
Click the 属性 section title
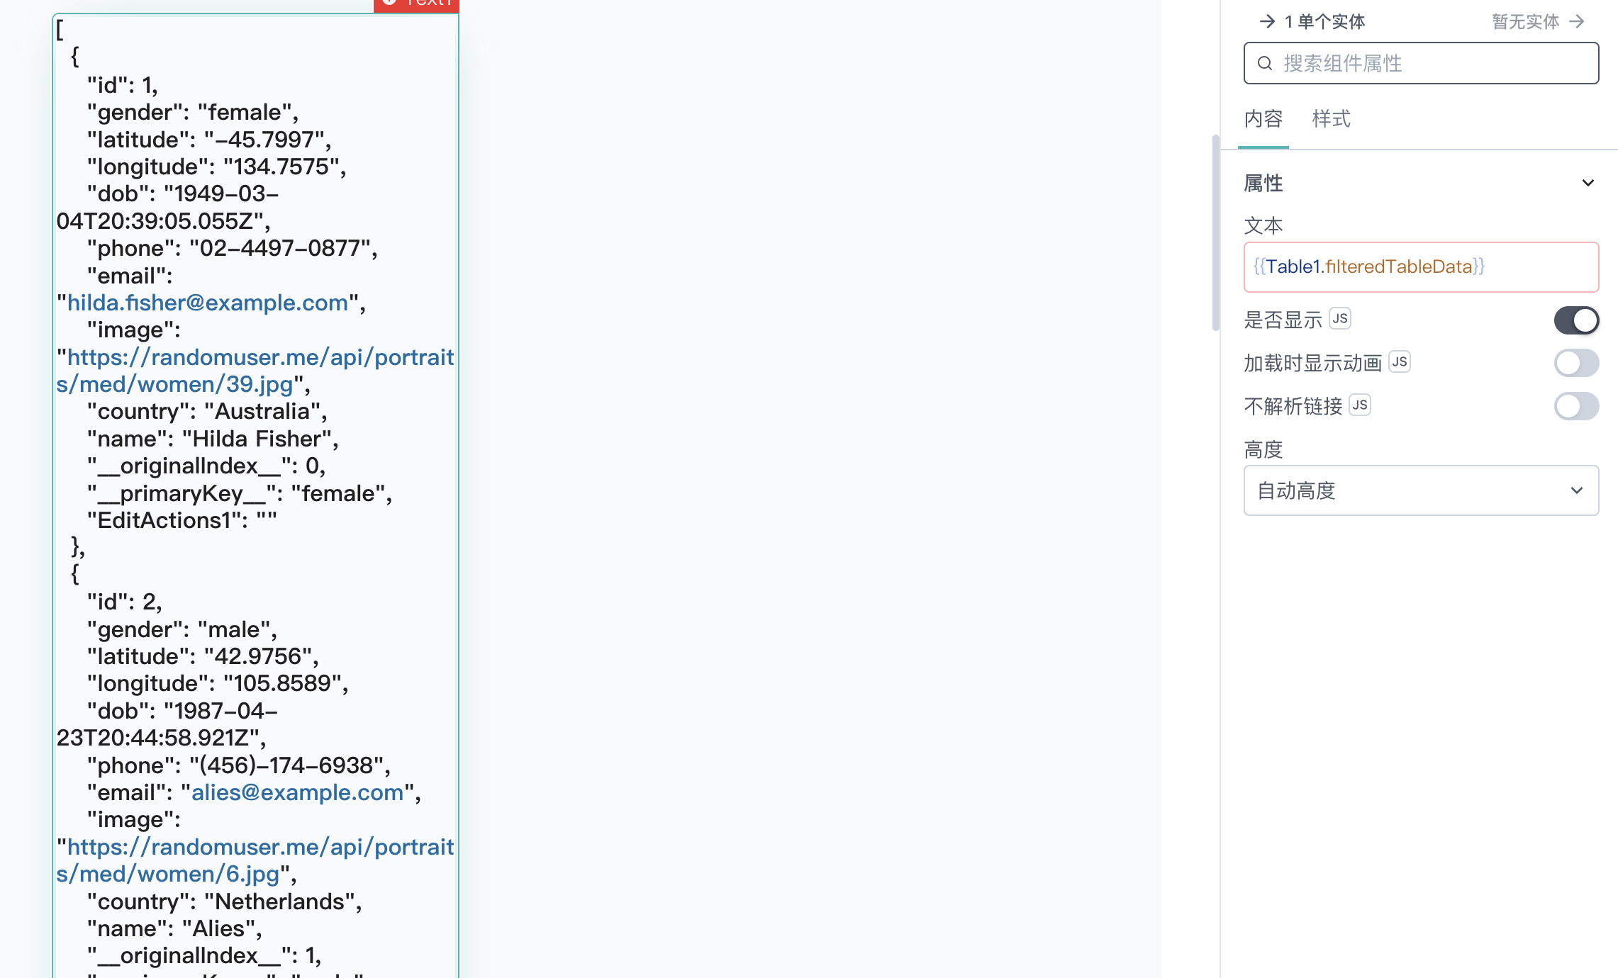pos(1263,183)
